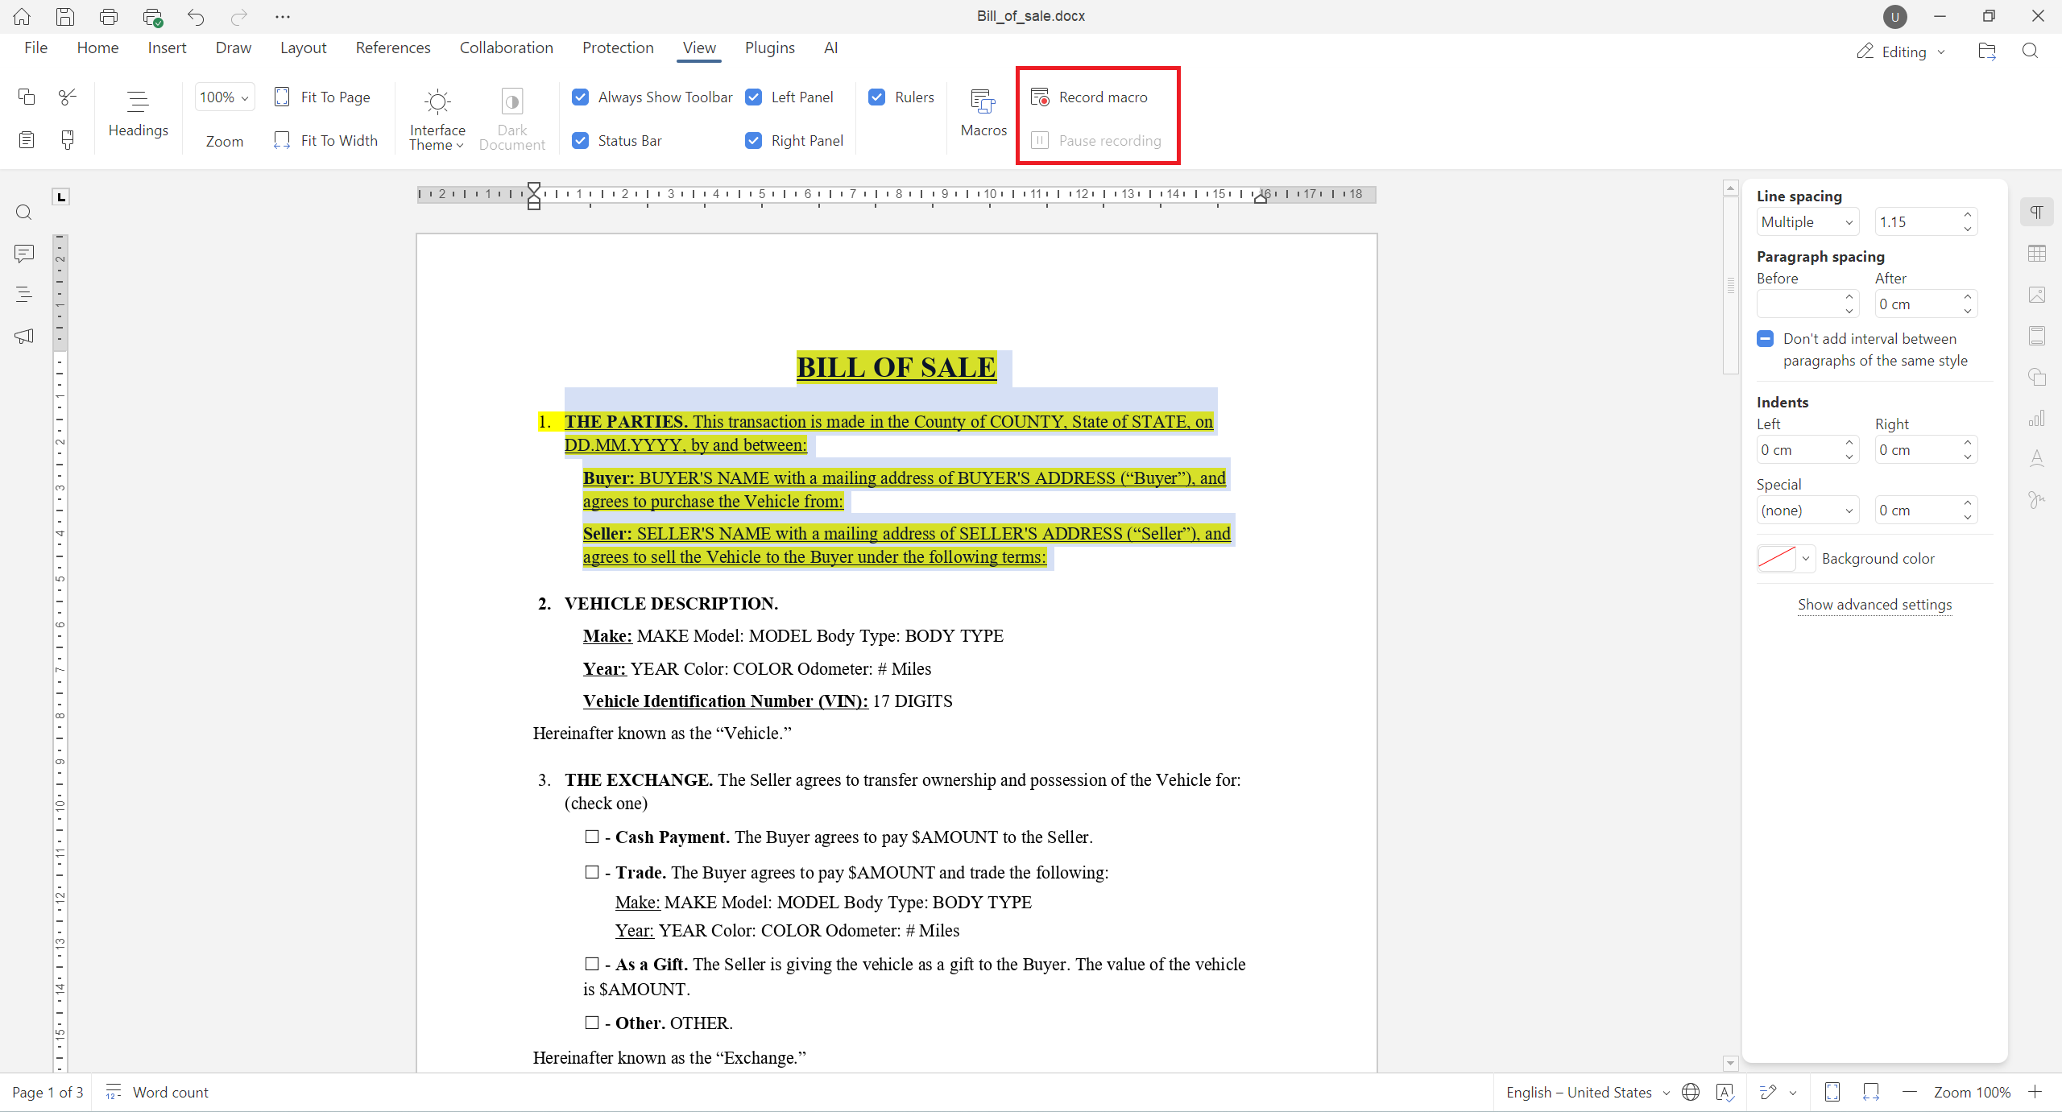This screenshot has width=2062, height=1112.
Task: Toggle Dark Document mode
Action: tap(512, 118)
